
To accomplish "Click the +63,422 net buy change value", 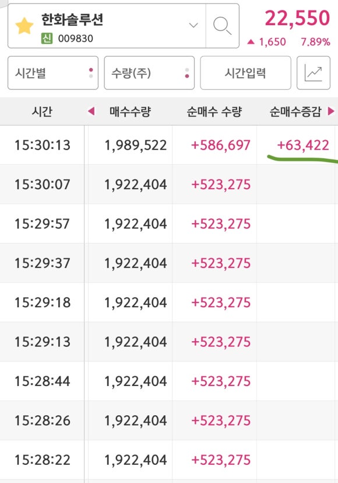I will [x=303, y=145].
